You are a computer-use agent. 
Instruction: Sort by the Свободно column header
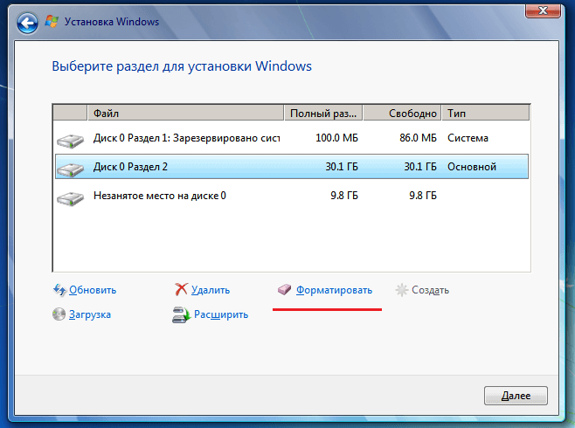click(x=402, y=114)
